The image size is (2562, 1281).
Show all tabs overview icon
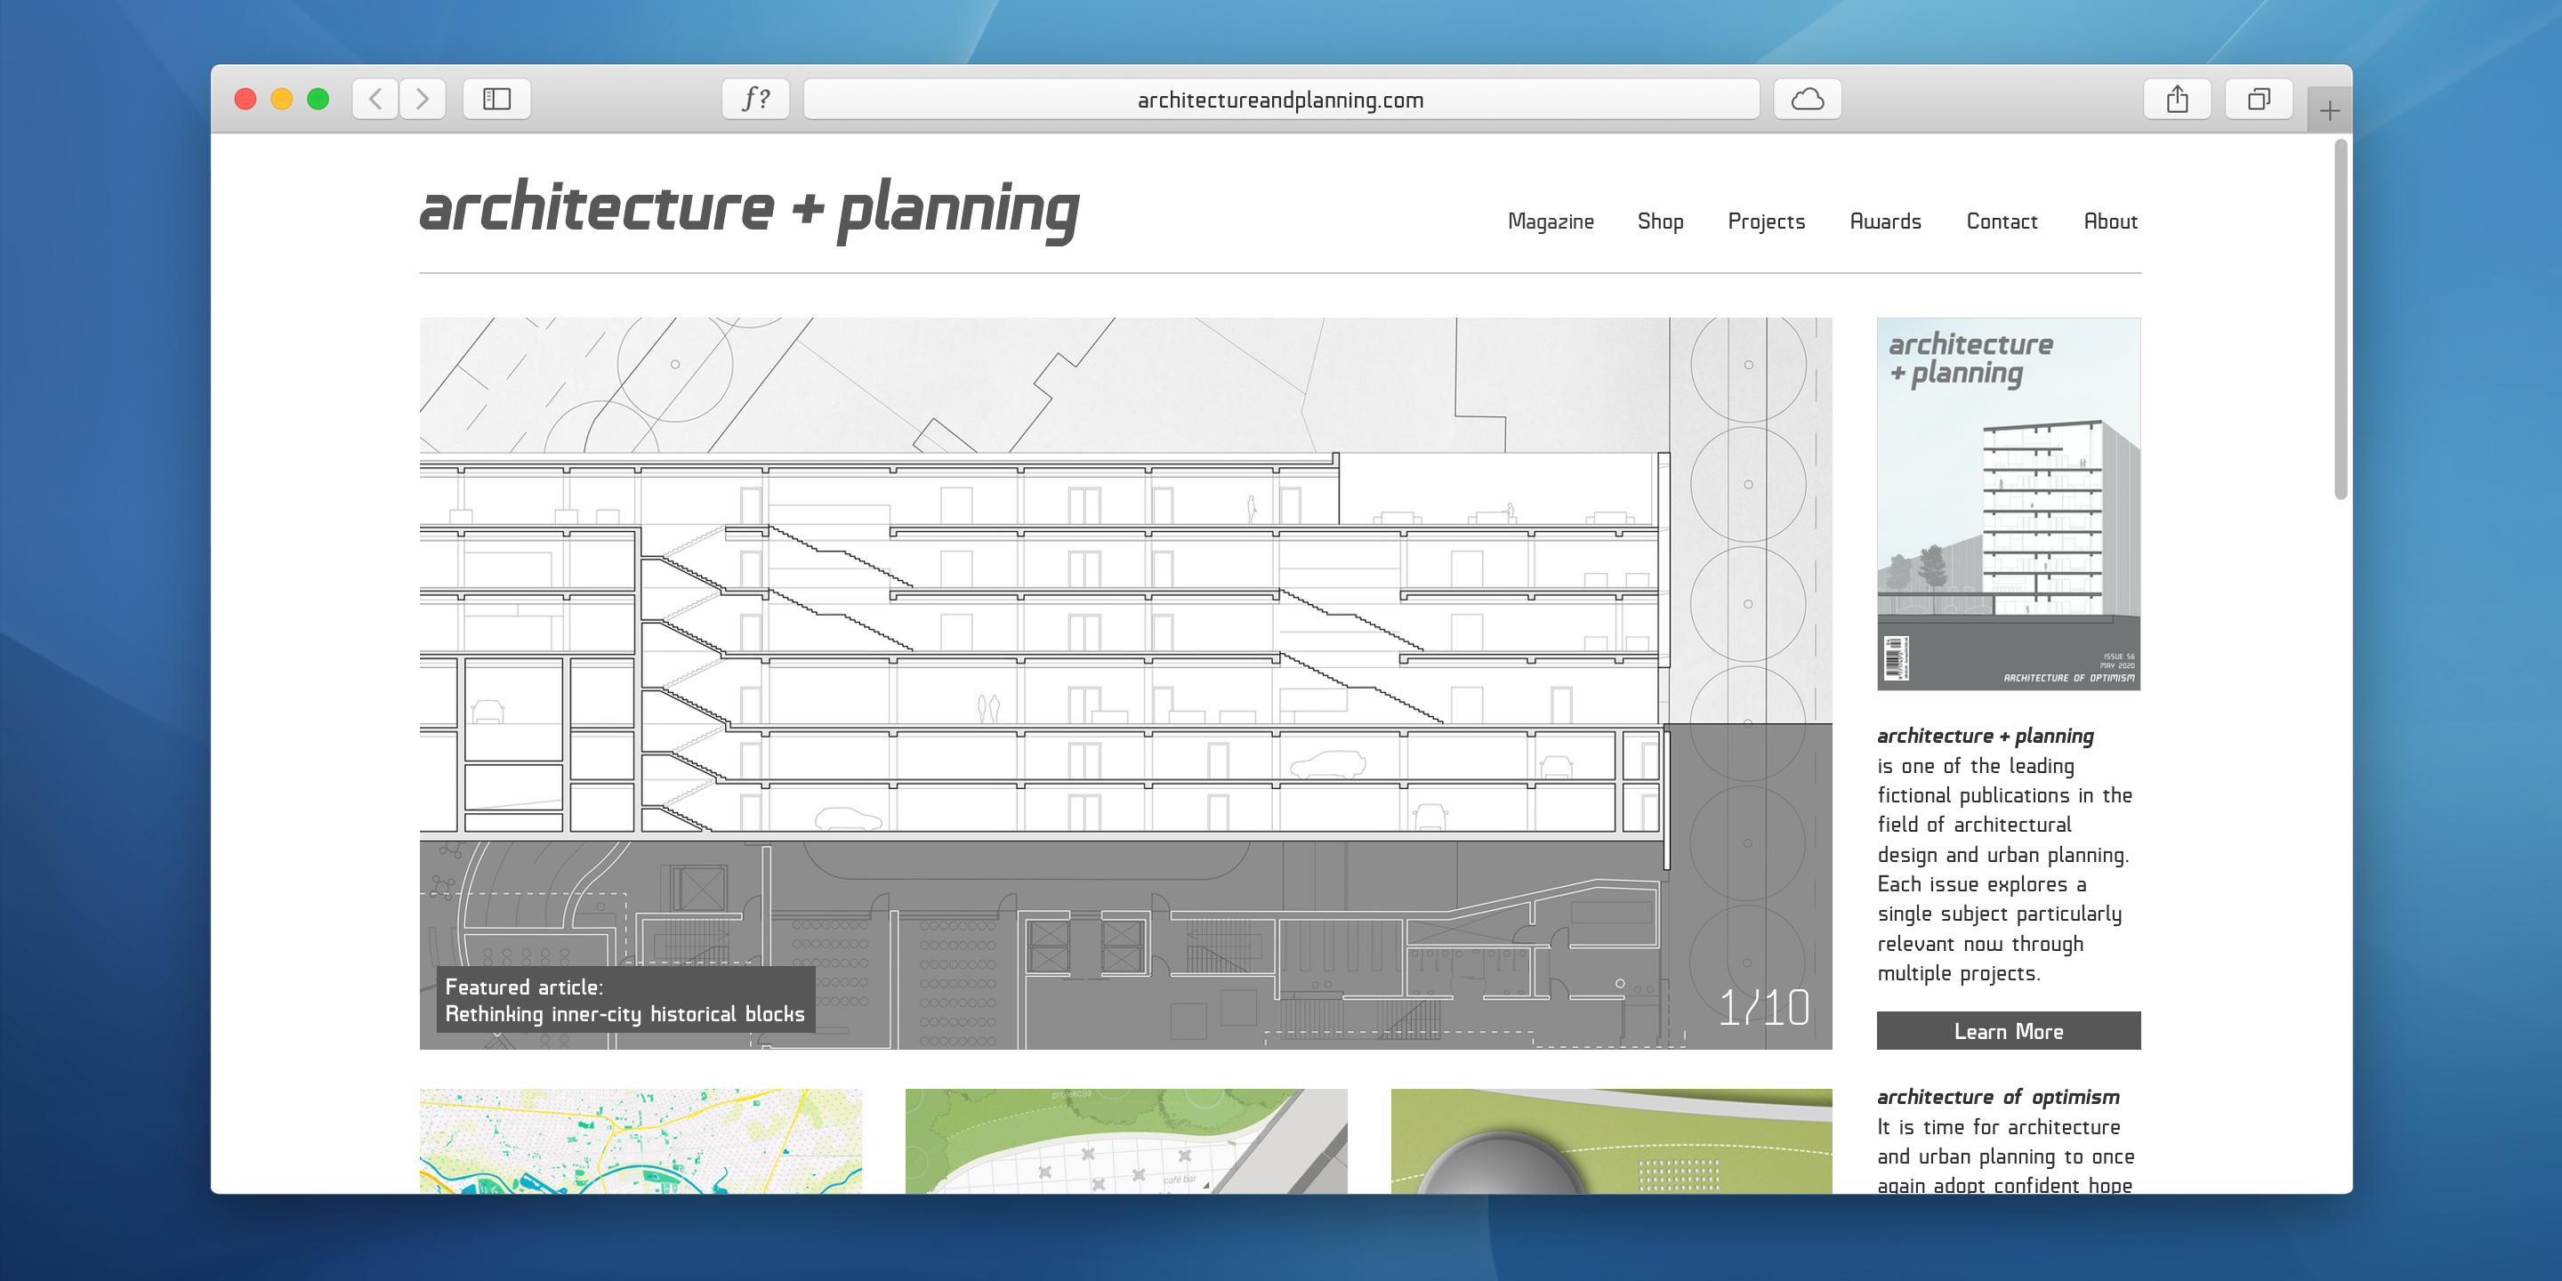pyautogui.click(x=2259, y=100)
